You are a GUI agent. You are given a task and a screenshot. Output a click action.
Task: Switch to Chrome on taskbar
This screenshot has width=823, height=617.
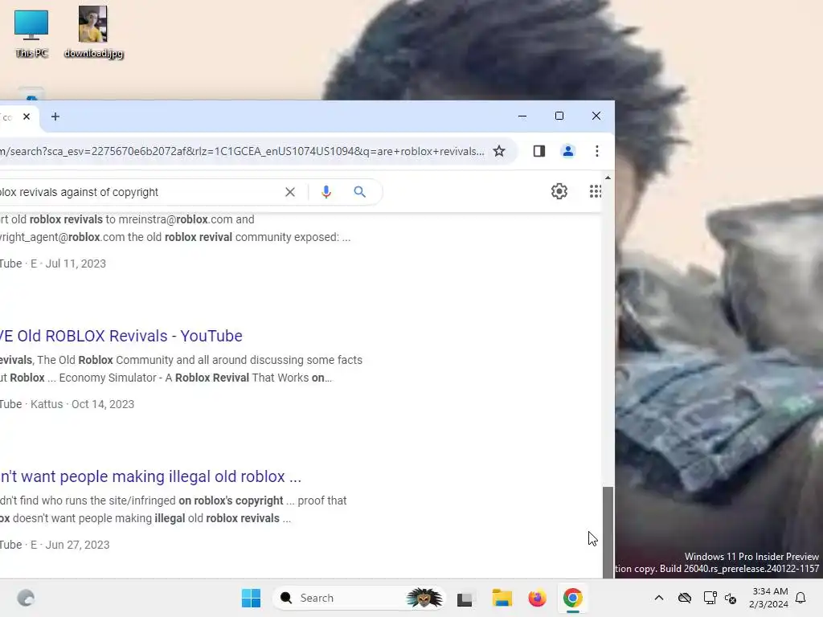[572, 598]
